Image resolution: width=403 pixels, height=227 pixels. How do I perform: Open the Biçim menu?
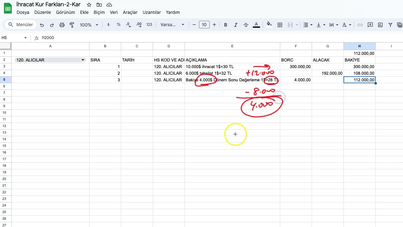pyautogui.click(x=99, y=12)
